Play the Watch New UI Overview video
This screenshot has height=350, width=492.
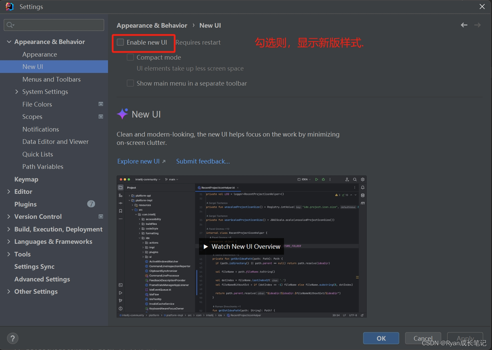tap(242, 246)
